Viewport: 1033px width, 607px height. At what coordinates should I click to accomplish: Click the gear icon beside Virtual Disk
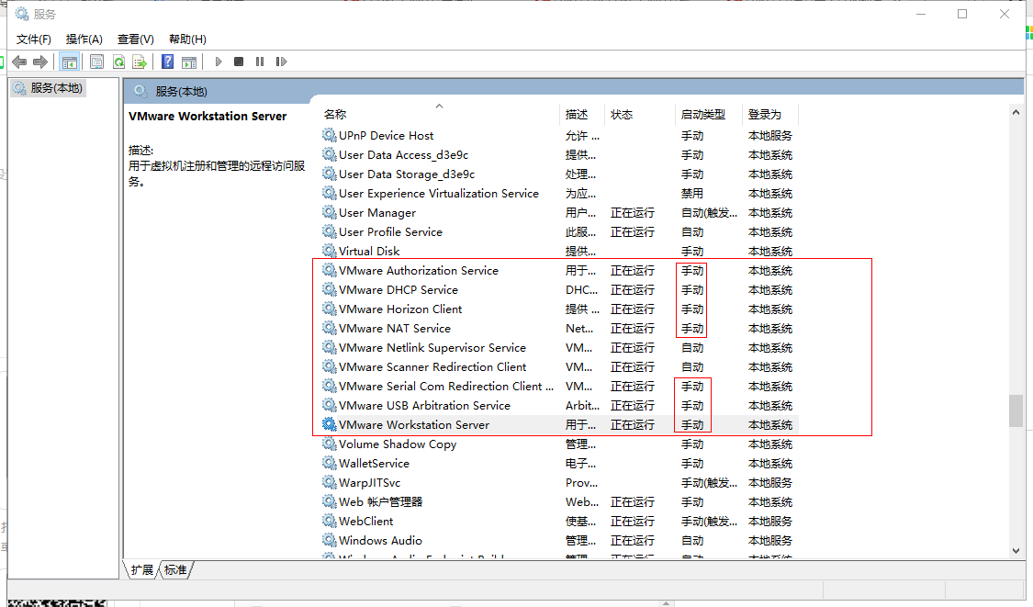click(330, 251)
